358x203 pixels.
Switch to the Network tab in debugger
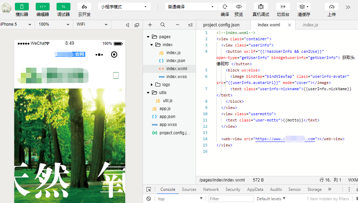[211, 189]
